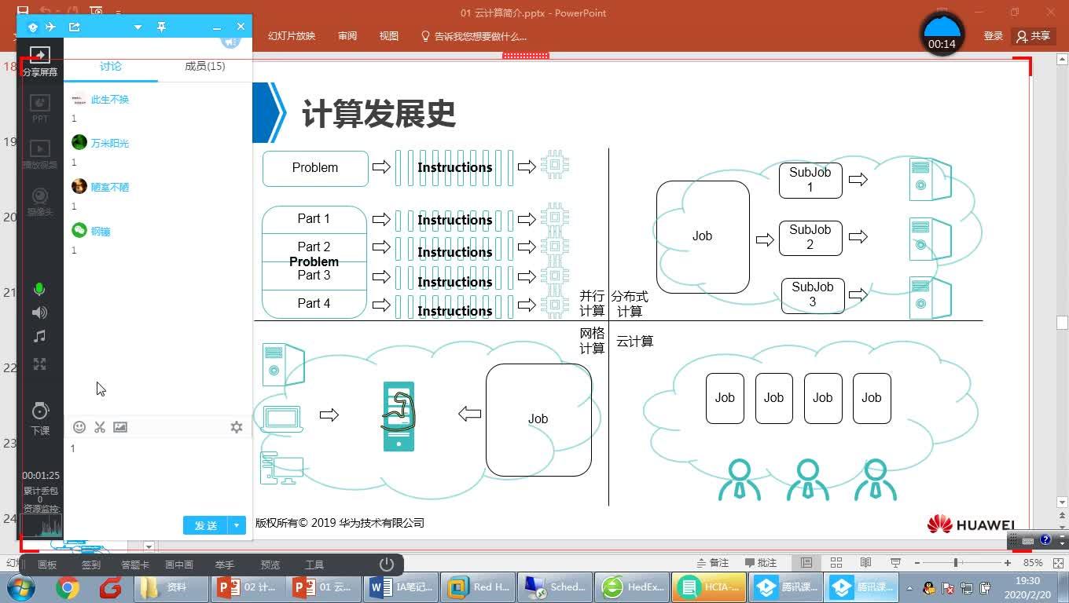The image size is (1069, 603).
Task: Show hidden system tray icons arrow
Action: click(910, 588)
